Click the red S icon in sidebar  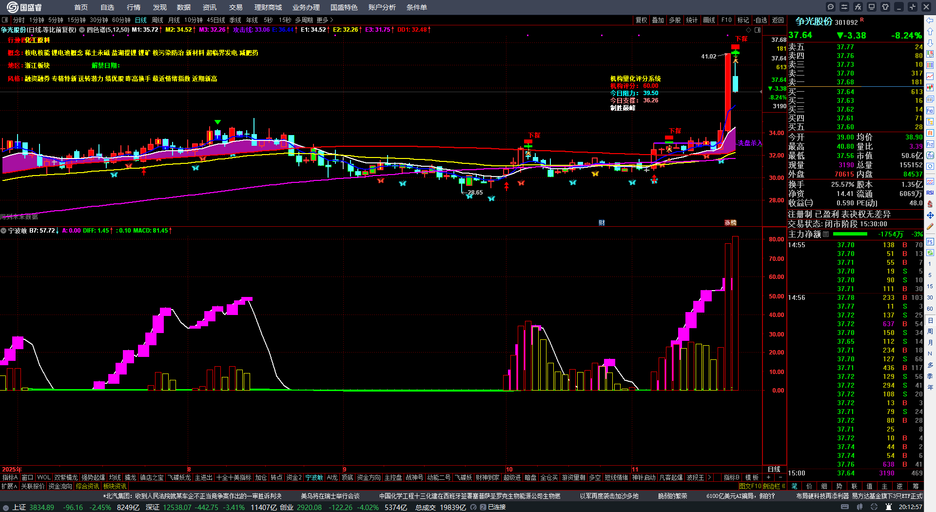pyautogui.click(x=930, y=204)
